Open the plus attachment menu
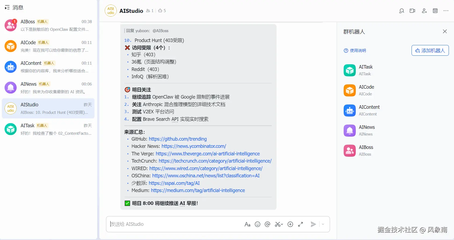 point(290,224)
